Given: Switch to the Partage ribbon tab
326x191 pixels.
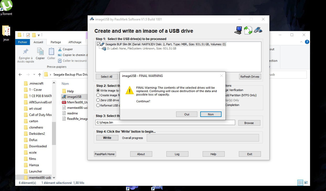Looking at the screenshot, I should 56,42.
